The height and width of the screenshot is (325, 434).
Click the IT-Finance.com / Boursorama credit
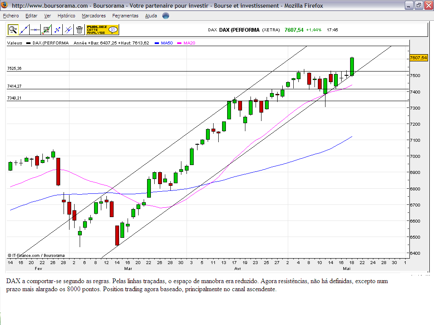(x=36, y=256)
